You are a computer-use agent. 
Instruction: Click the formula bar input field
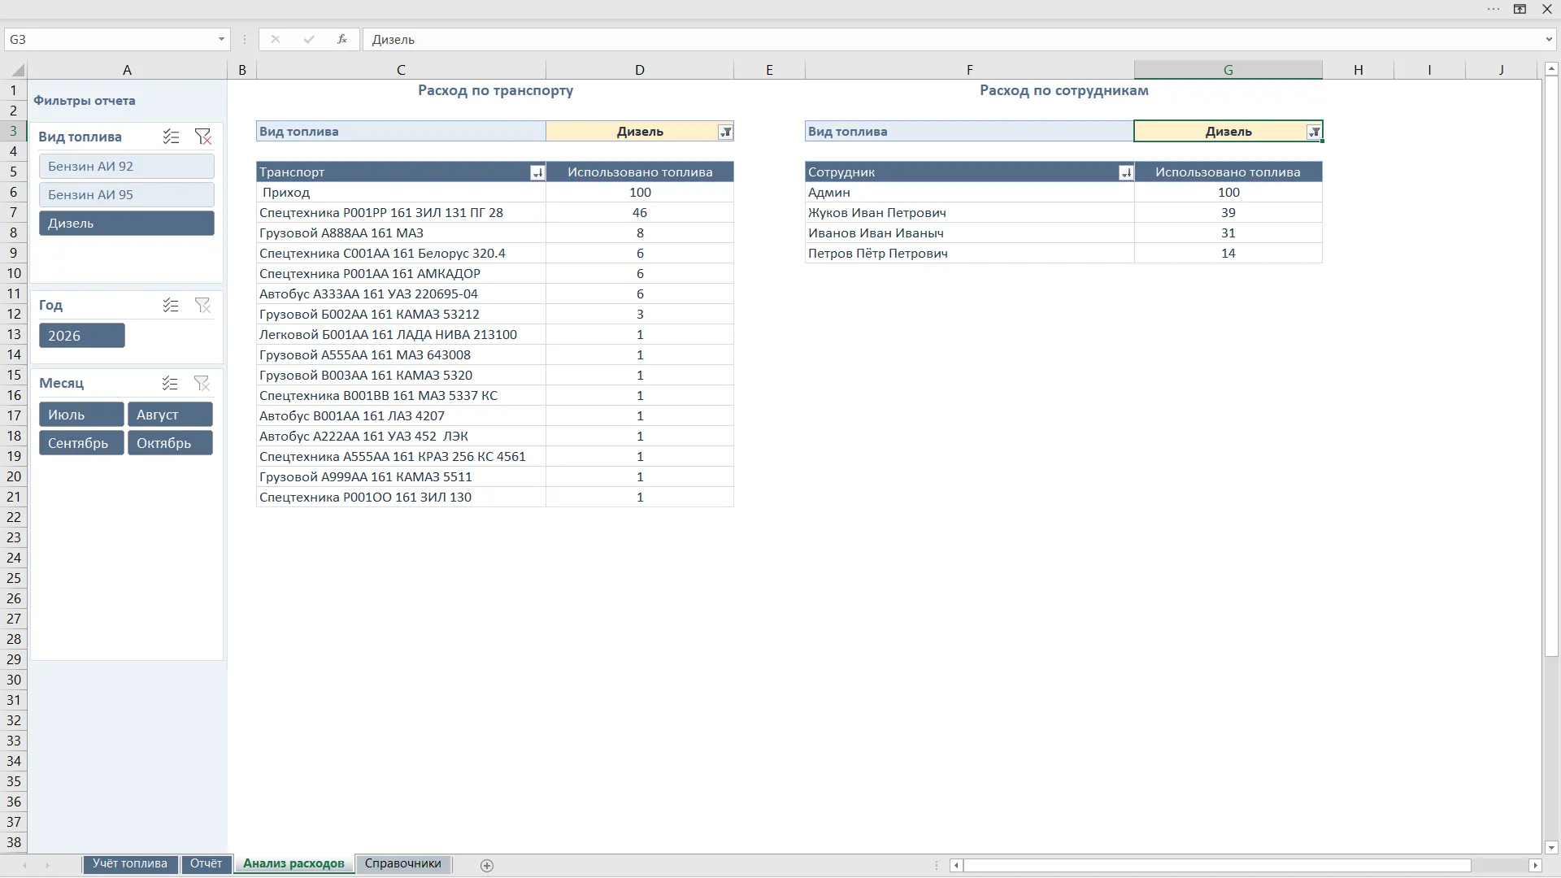click(x=951, y=39)
